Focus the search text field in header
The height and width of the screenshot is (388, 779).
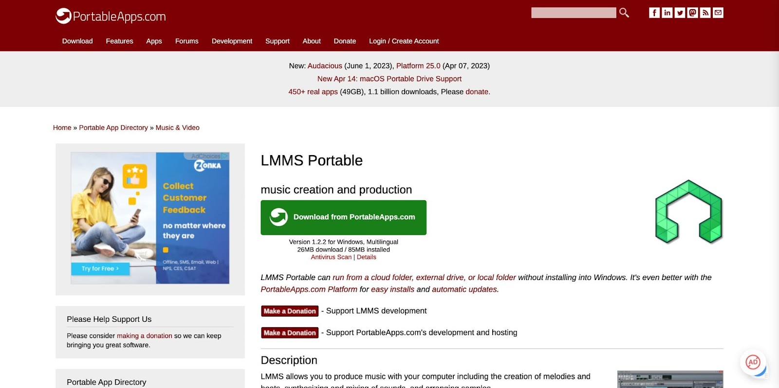[x=574, y=13]
